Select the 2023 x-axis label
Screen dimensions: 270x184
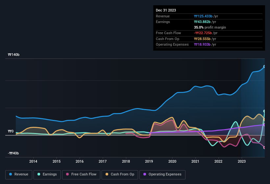[x=242, y=161]
